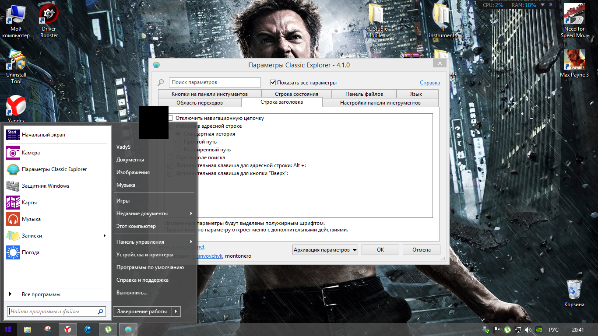
Task: Click Yandex browser icon in taskbar
Action: 68,329
